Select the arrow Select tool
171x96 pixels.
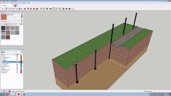coord(2,9)
